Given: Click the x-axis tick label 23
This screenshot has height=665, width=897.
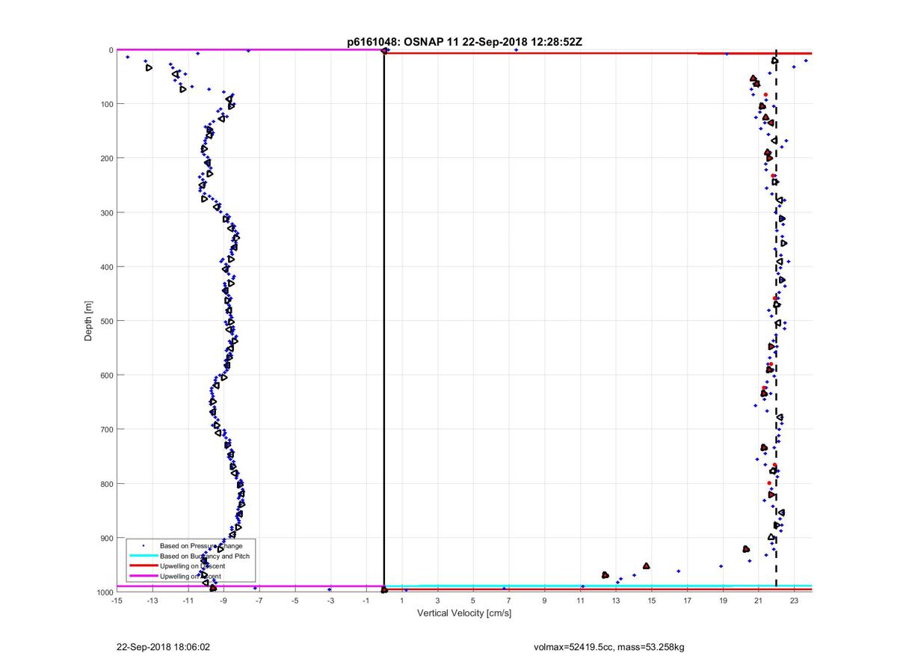Looking at the screenshot, I should 795,601.
